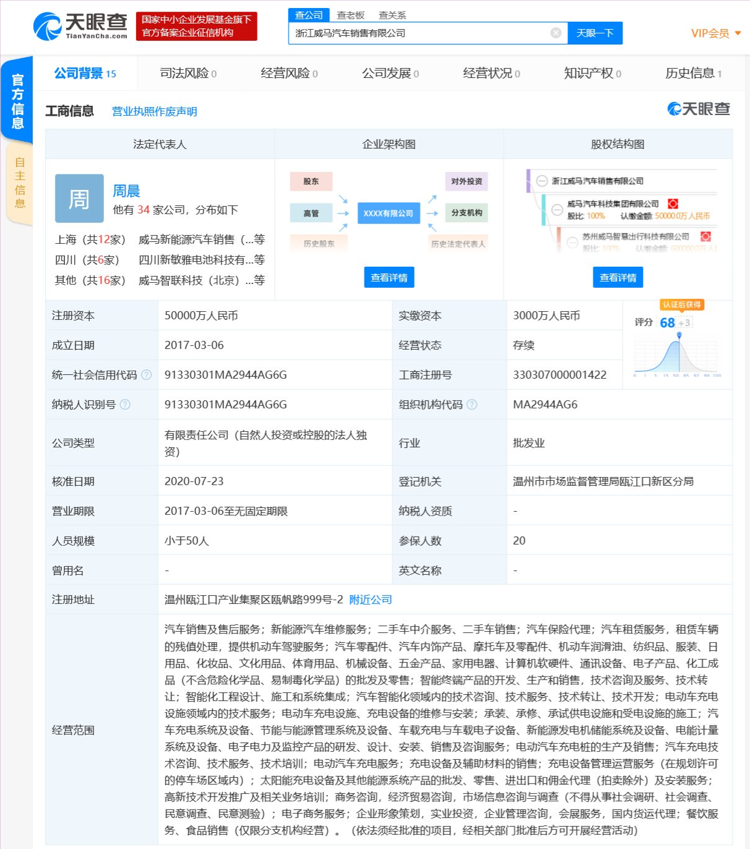Click the 50000万人民币 registered capital value

(201, 316)
